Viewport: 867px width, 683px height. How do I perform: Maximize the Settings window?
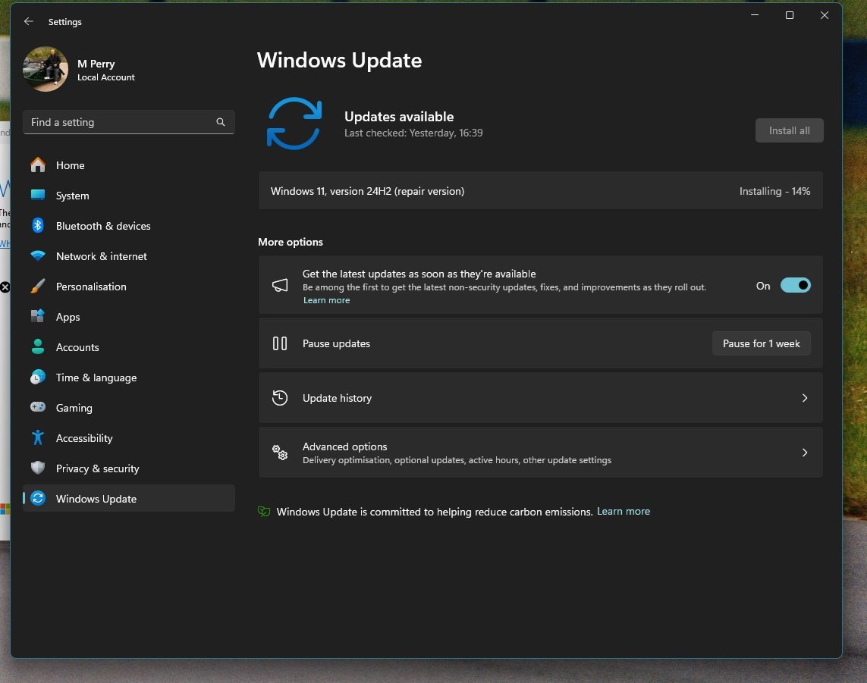coord(790,15)
